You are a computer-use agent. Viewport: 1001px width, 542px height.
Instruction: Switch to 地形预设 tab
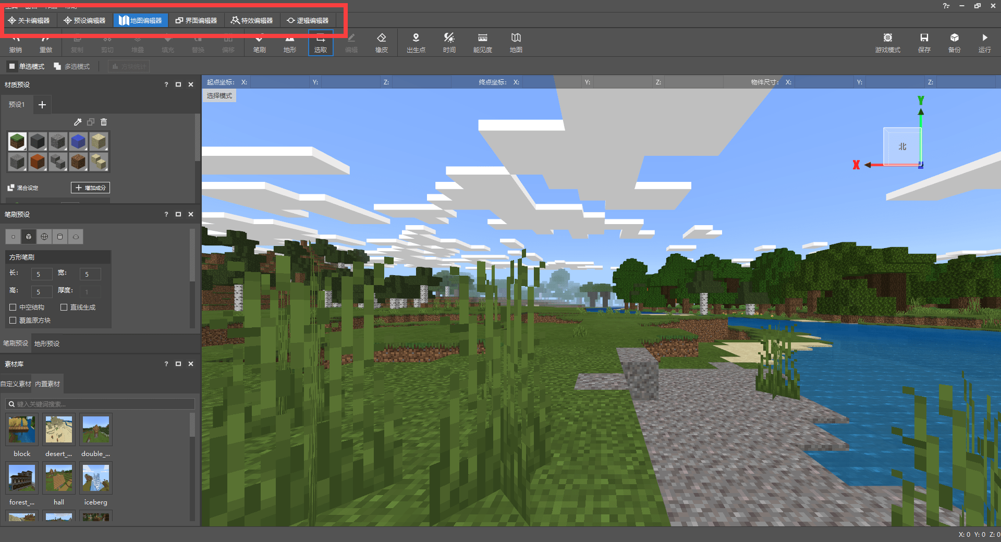[x=47, y=343]
